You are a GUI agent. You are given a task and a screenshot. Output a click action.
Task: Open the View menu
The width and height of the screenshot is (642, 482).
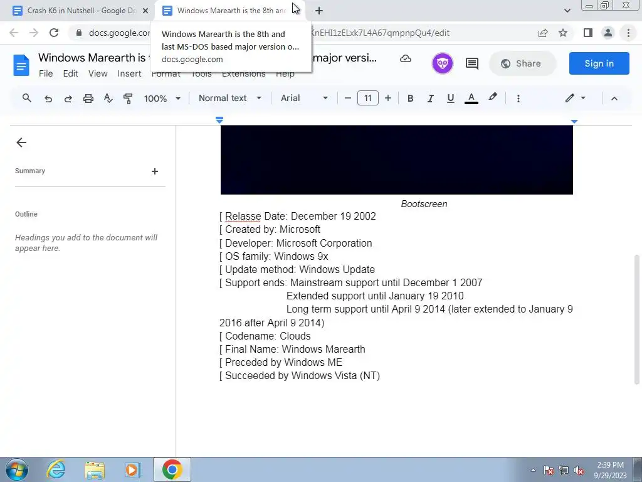click(x=98, y=74)
